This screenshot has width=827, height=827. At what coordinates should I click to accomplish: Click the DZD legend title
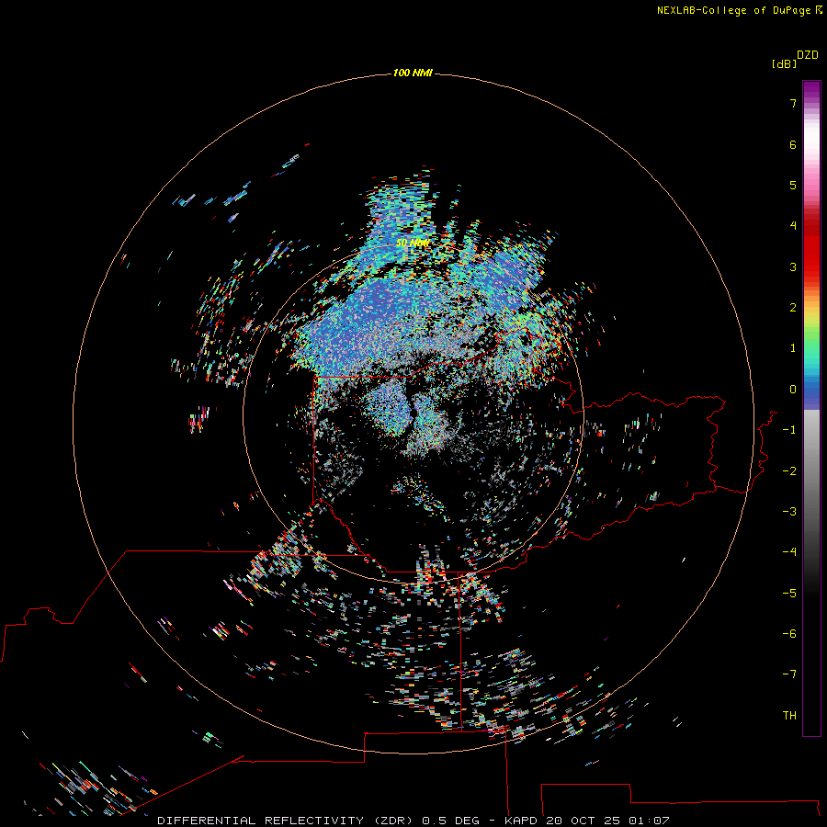[x=808, y=55]
